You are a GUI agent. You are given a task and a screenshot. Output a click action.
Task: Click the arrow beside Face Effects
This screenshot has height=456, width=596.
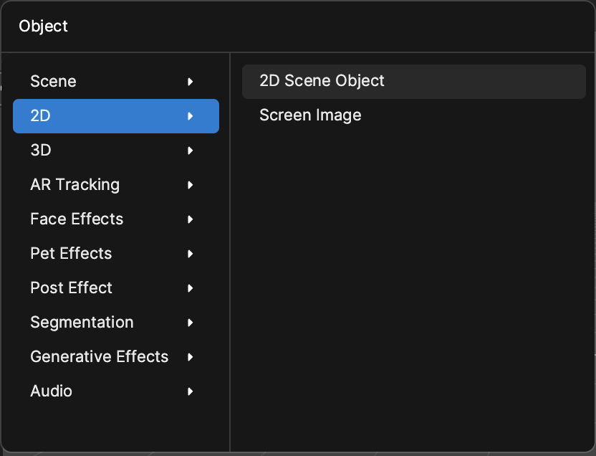pyautogui.click(x=191, y=219)
